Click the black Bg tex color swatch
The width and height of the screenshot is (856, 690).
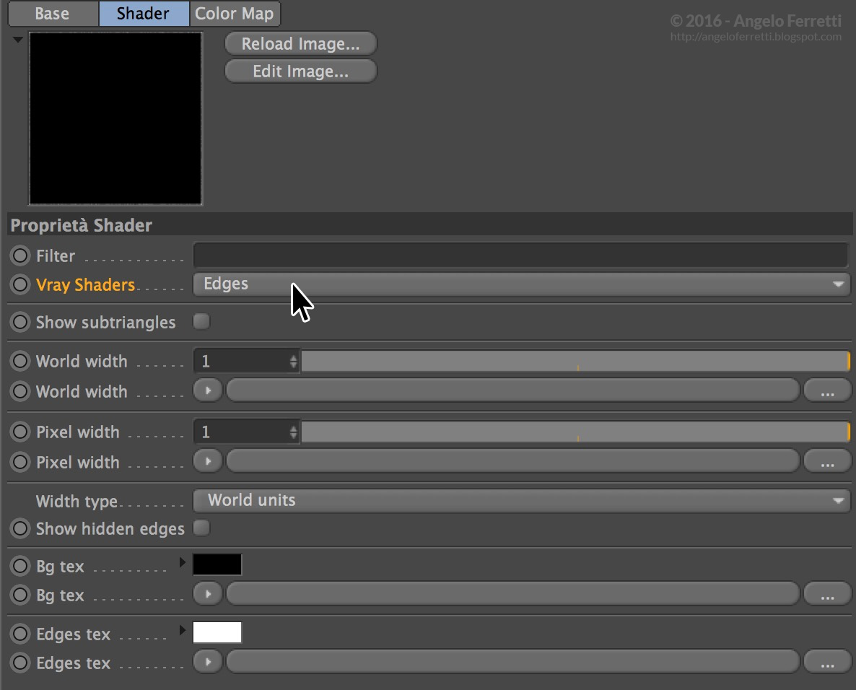coord(217,564)
